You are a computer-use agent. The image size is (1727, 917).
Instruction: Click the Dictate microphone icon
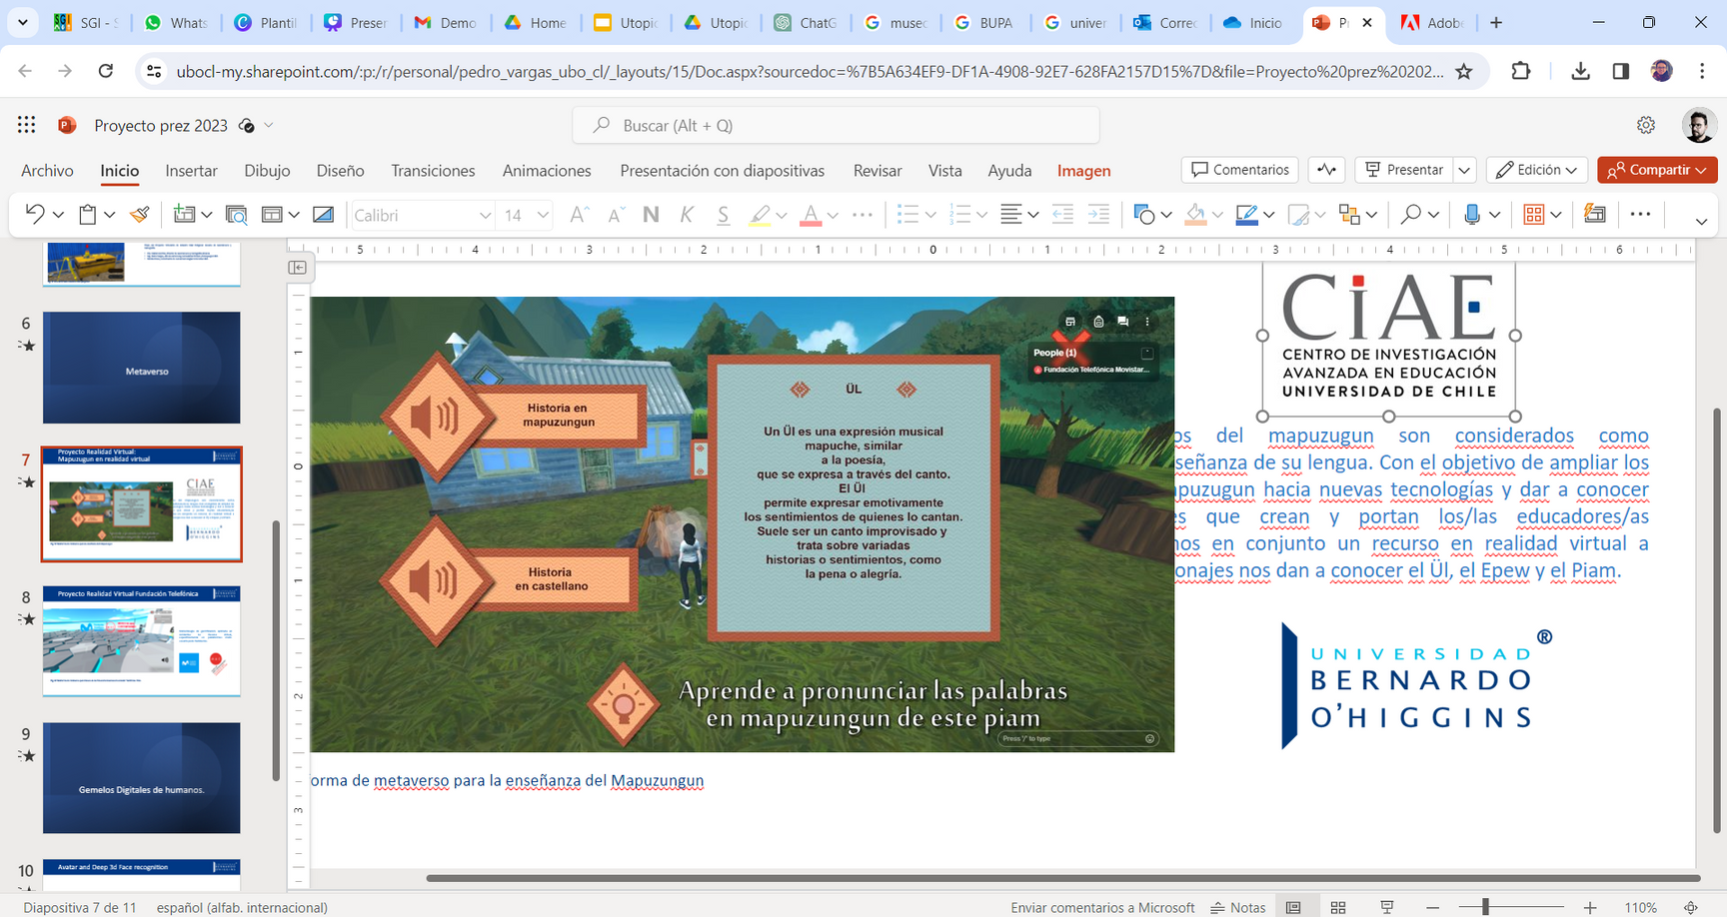1471,215
